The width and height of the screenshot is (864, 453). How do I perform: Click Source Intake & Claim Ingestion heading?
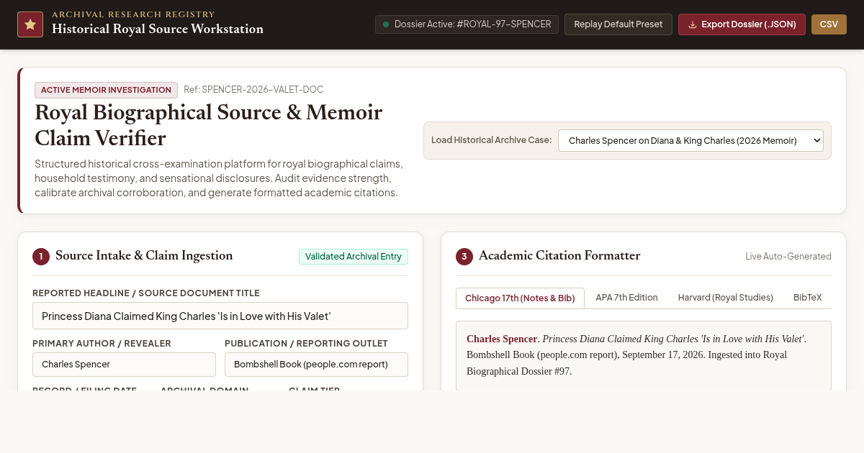click(x=144, y=256)
